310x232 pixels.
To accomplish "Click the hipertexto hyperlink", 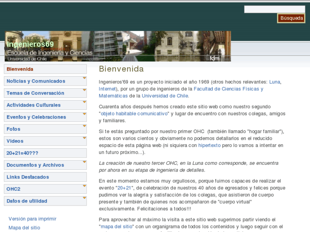I will [x=209, y=145].
